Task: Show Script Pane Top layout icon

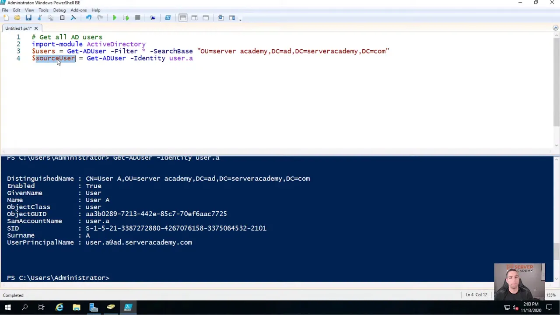Action: click(183, 17)
